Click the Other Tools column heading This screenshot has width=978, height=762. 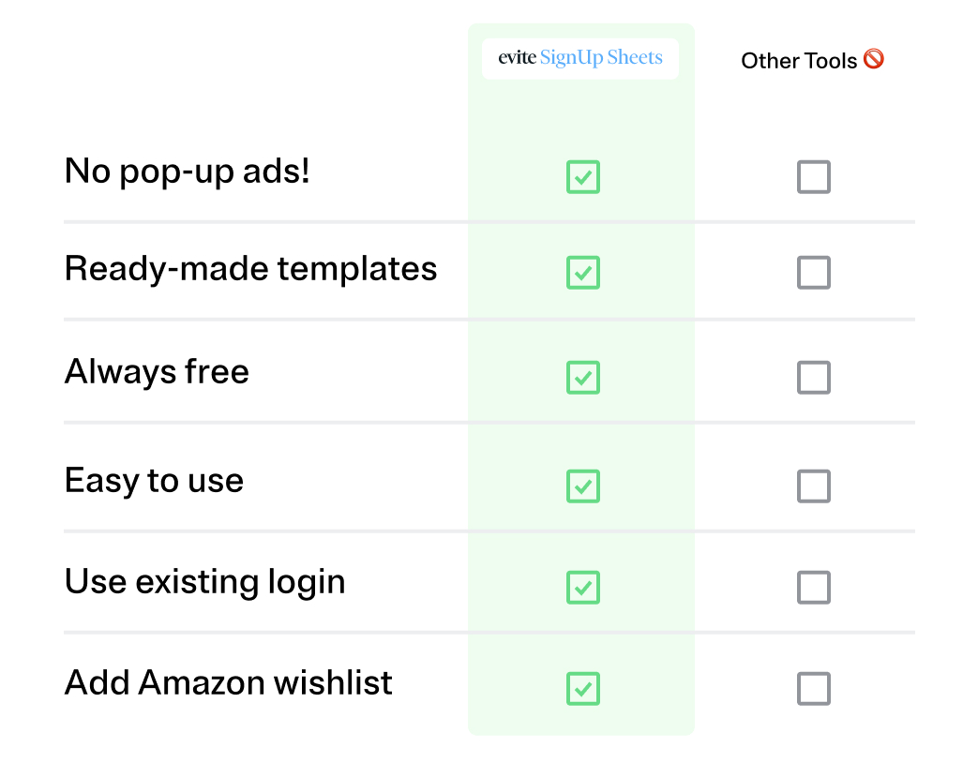pos(799,61)
